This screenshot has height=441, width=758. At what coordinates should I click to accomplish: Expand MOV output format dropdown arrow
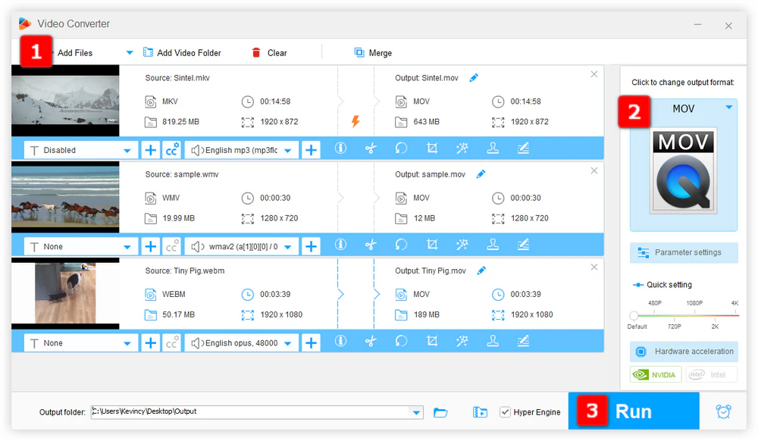(x=728, y=108)
